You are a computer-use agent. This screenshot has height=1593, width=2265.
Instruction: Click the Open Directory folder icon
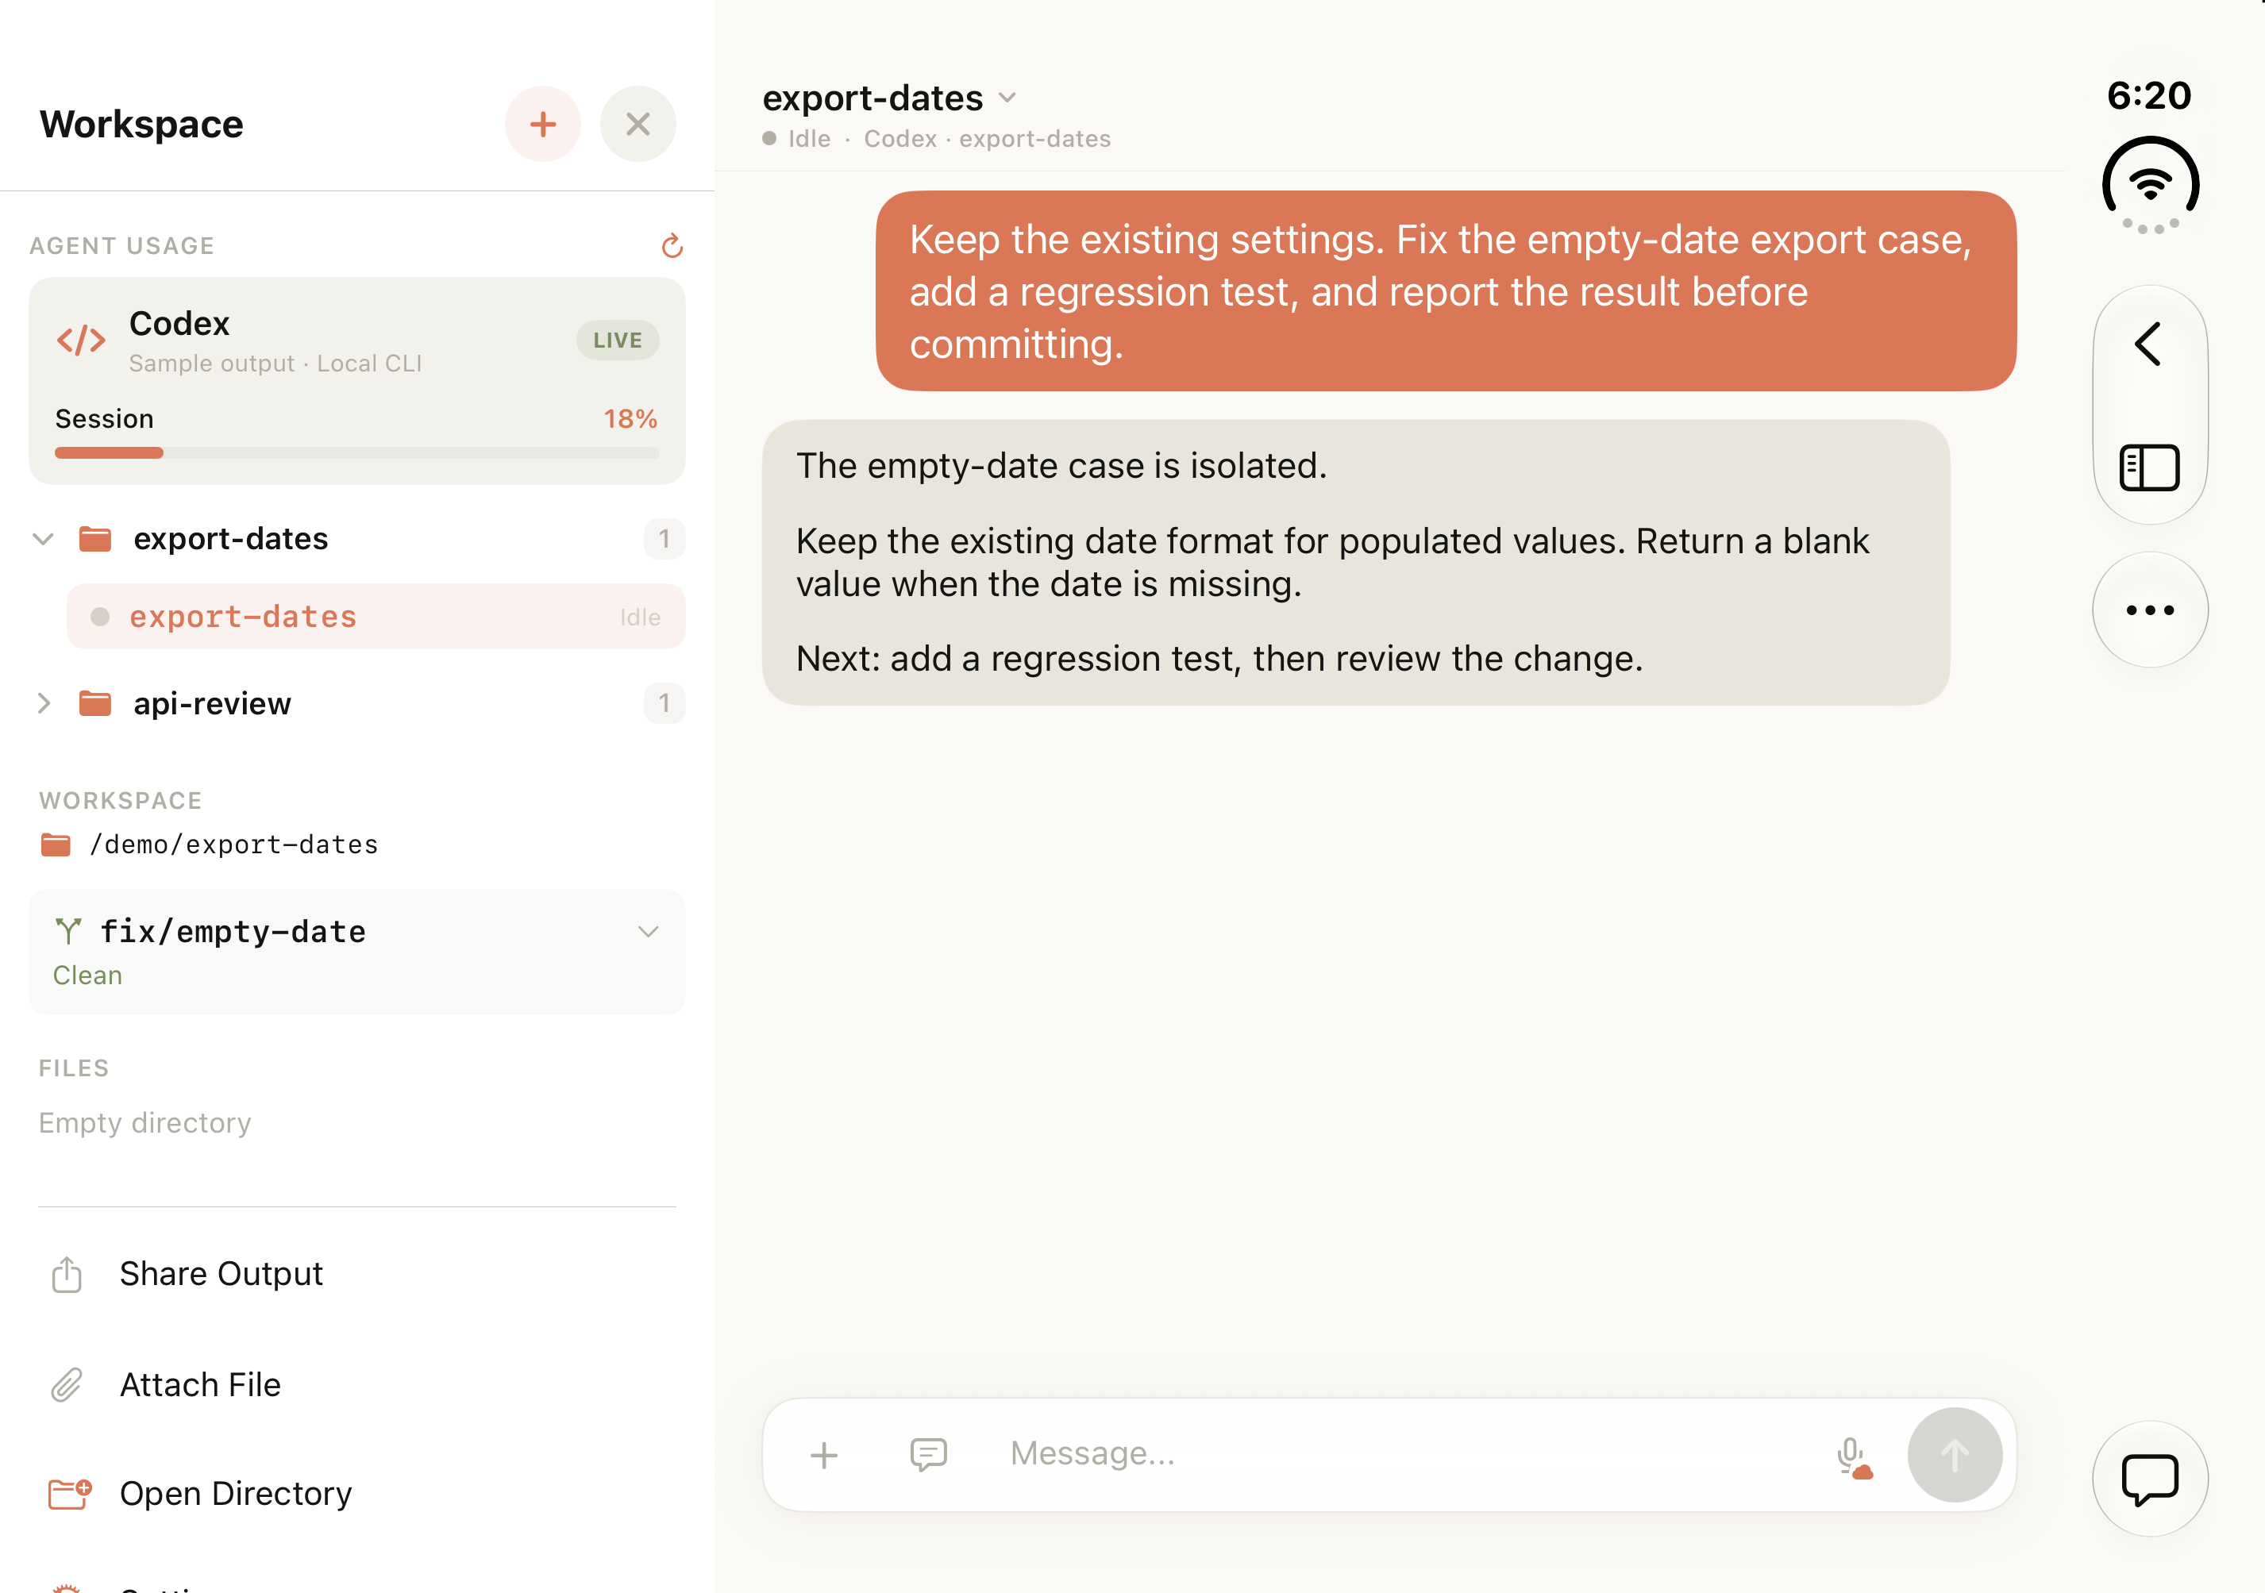tap(70, 1495)
